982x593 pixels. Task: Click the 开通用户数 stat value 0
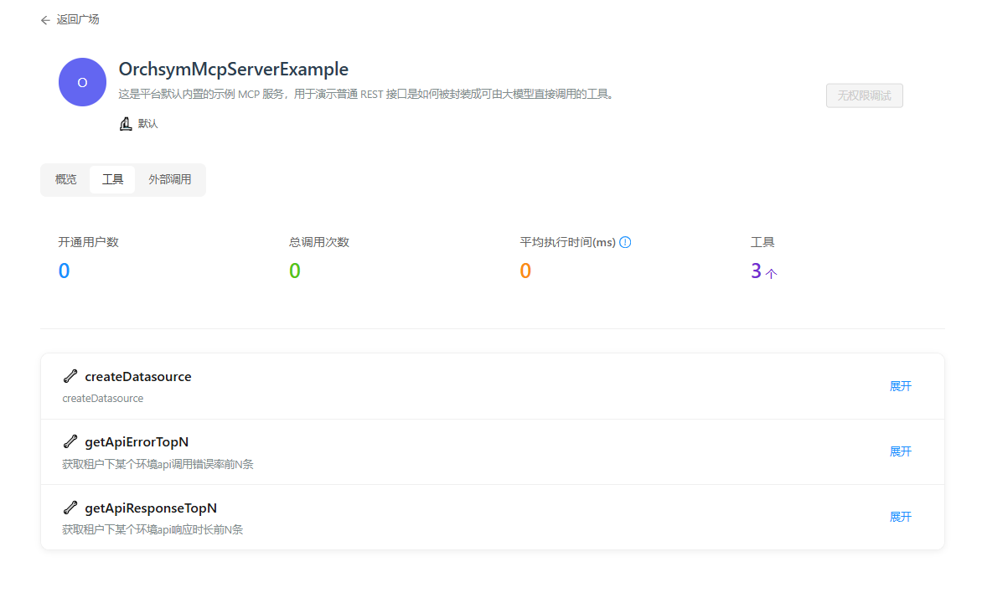coord(65,270)
